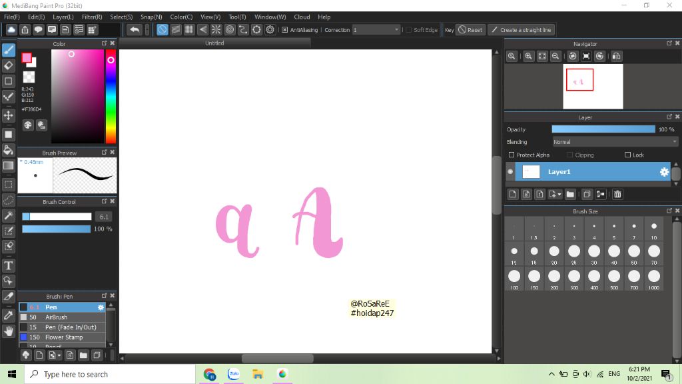Open the Blending mode dropdown

click(615, 142)
